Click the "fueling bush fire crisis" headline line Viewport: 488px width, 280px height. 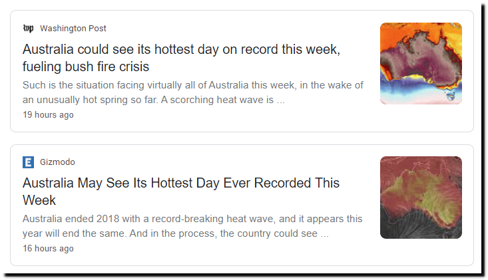(86, 67)
